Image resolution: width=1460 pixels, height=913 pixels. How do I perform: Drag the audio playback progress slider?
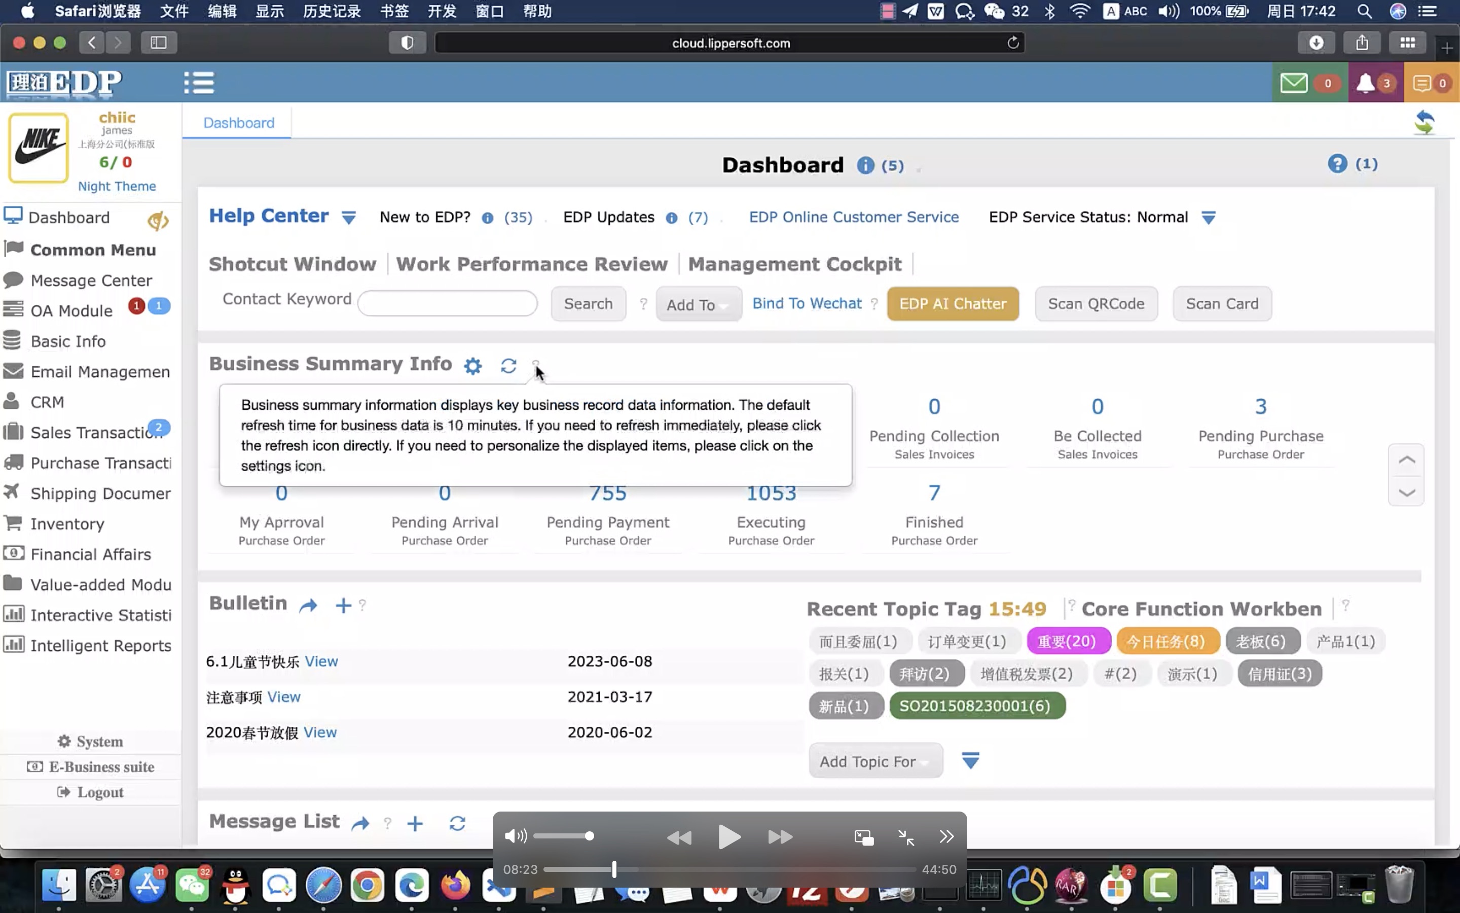pyautogui.click(x=613, y=869)
